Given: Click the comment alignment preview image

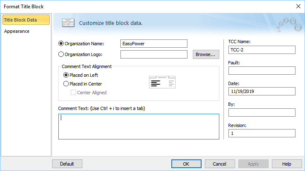Looking at the screenshot, I should (x=162, y=82).
